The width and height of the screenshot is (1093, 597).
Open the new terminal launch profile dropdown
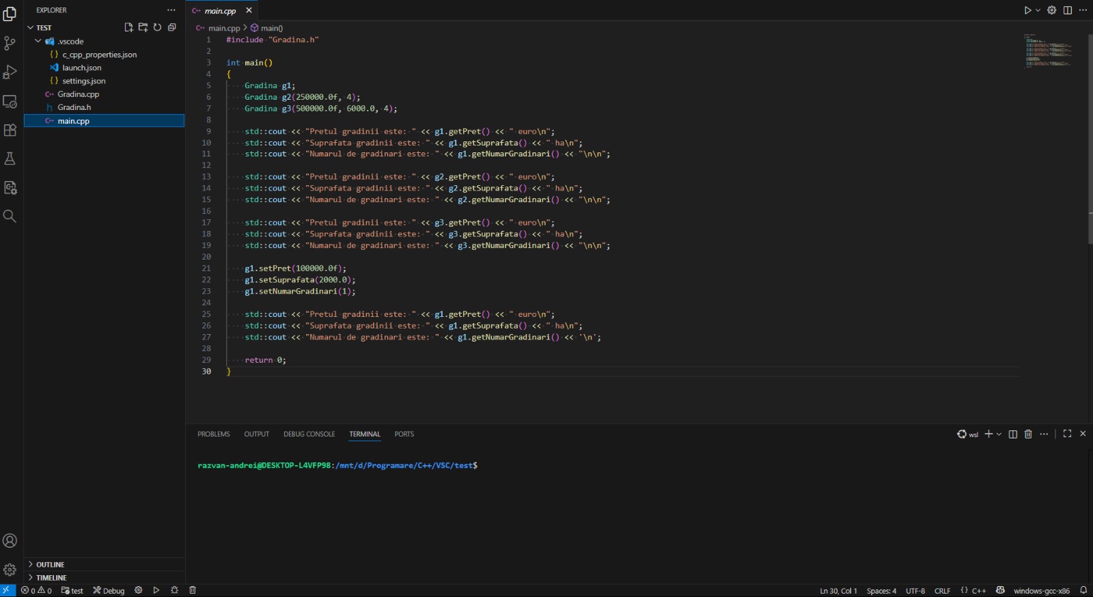pyautogui.click(x=999, y=434)
